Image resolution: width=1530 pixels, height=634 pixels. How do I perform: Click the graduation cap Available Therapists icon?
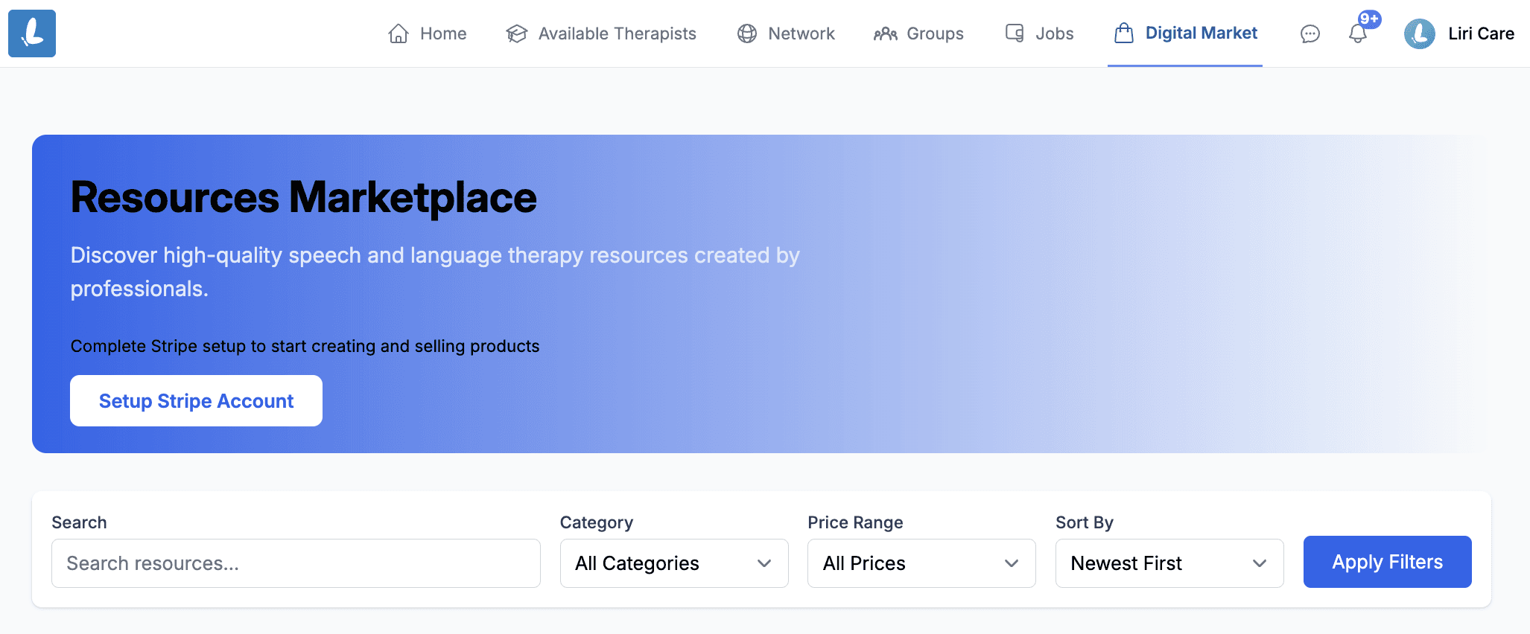(516, 33)
